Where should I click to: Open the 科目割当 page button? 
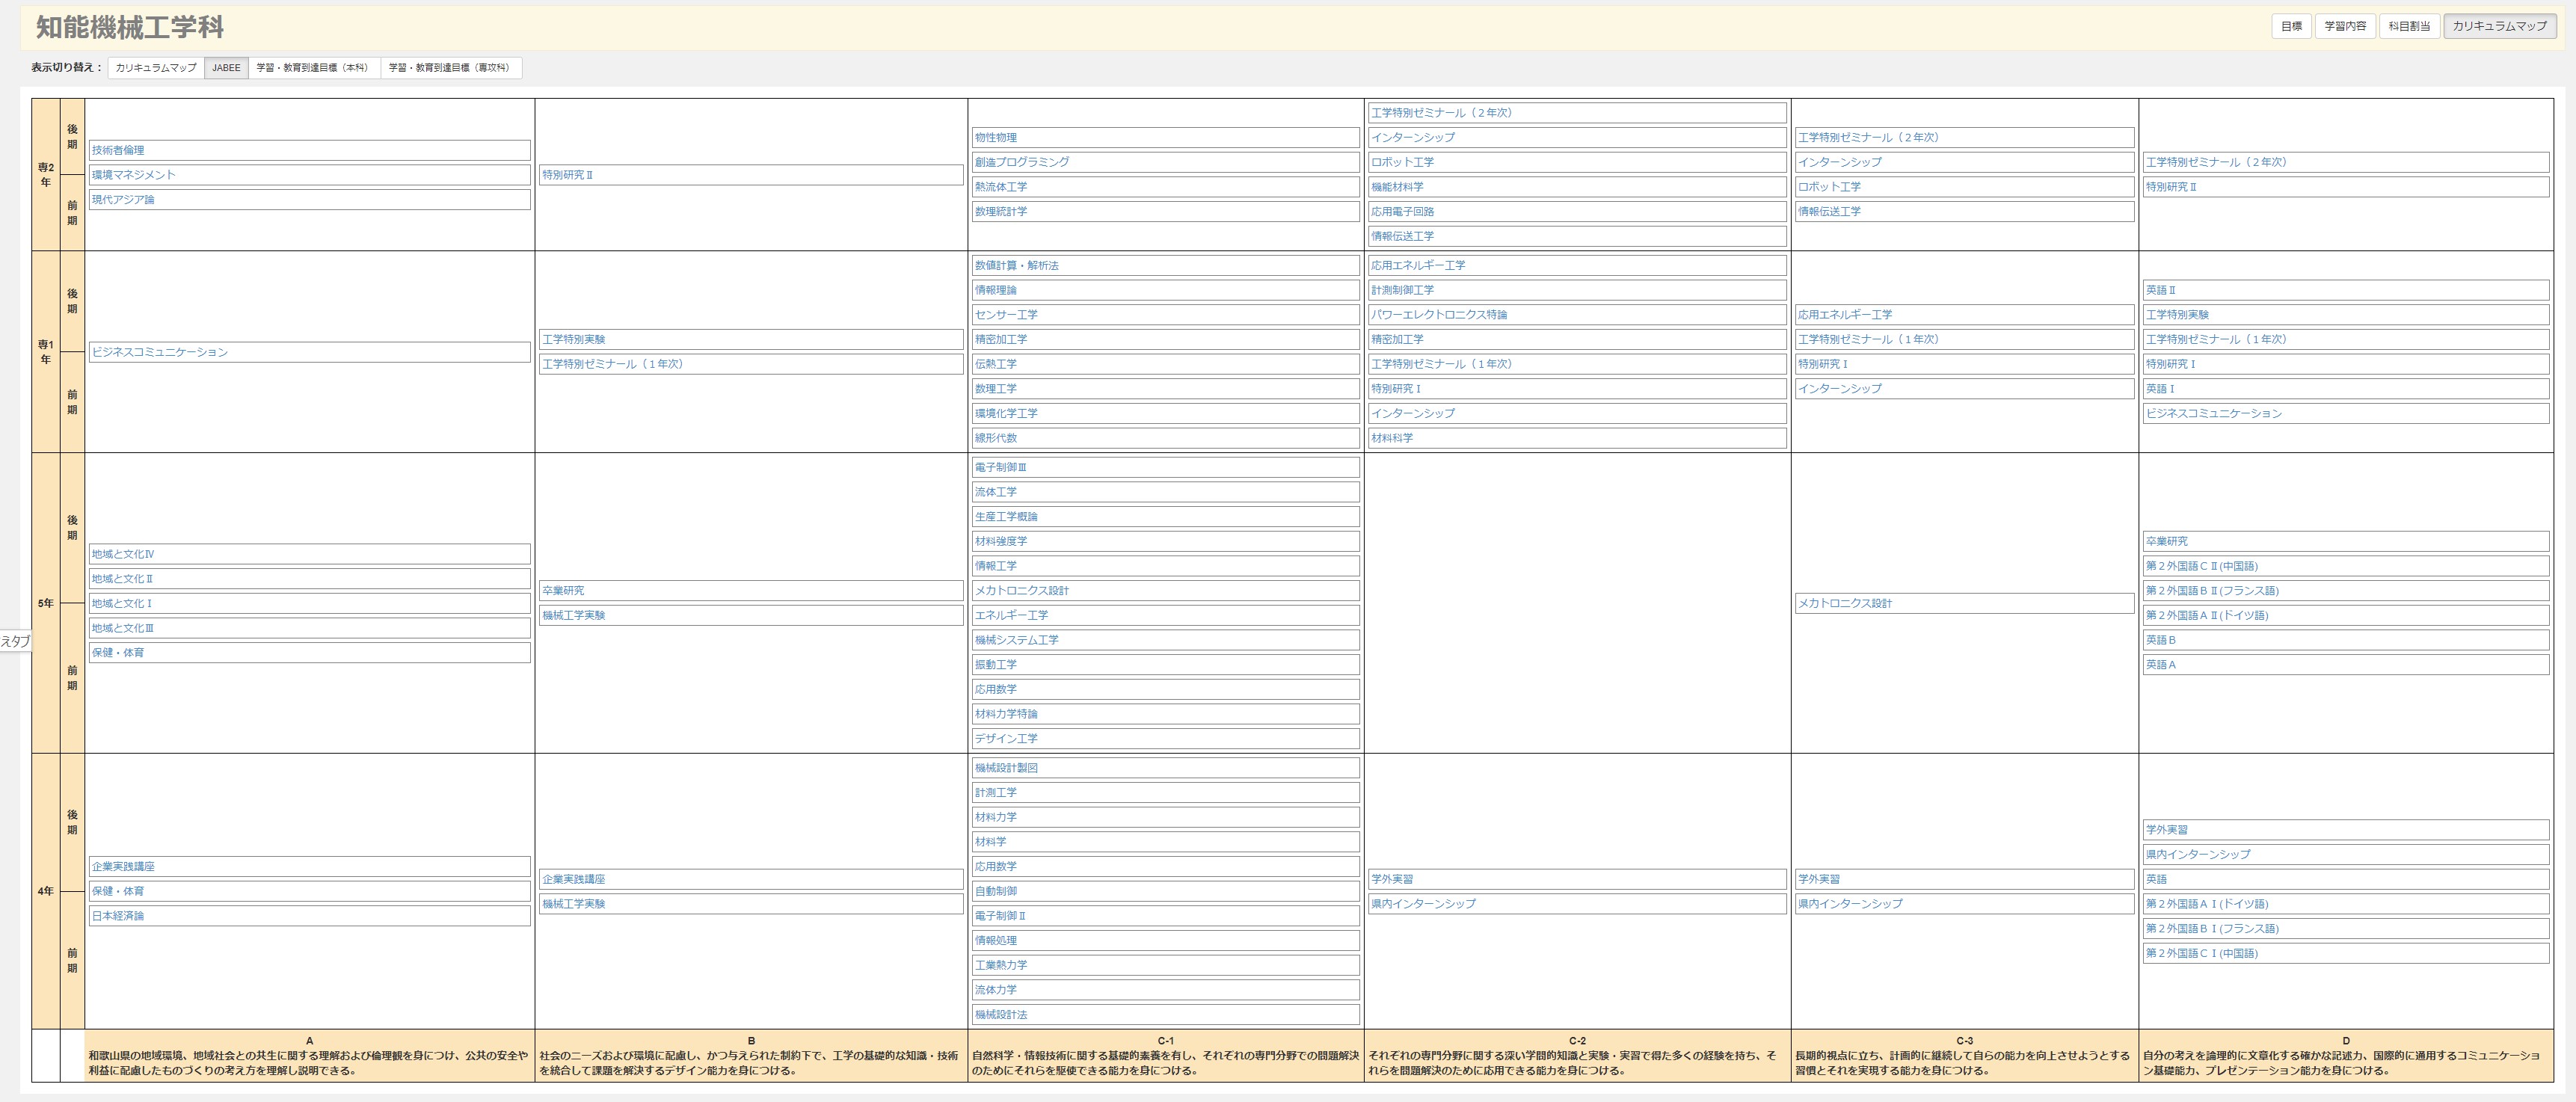click(x=2409, y=26)
